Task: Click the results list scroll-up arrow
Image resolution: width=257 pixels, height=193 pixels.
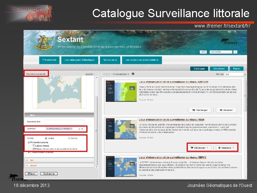Action: point(245,79)
